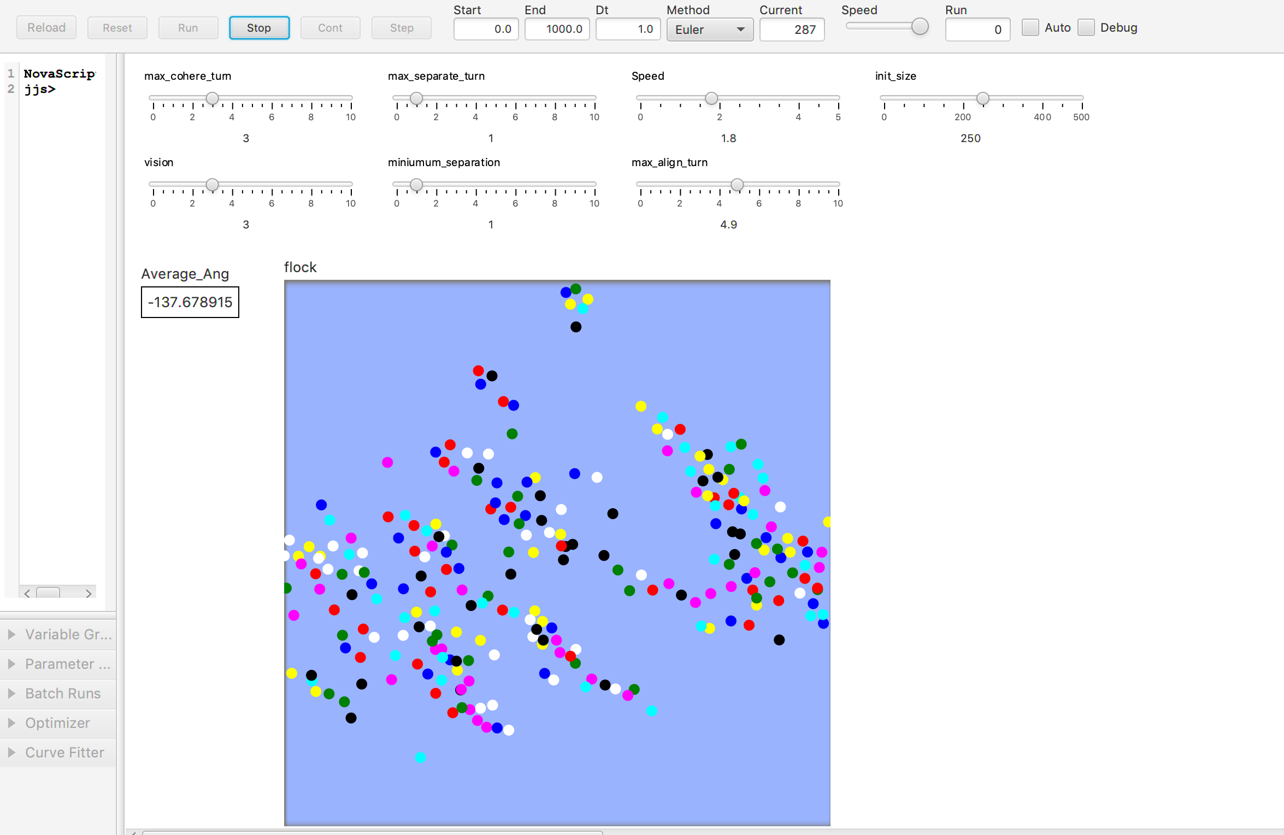
Task: Click the max_align_turn slider handle
Action: (x=737, y=185)
